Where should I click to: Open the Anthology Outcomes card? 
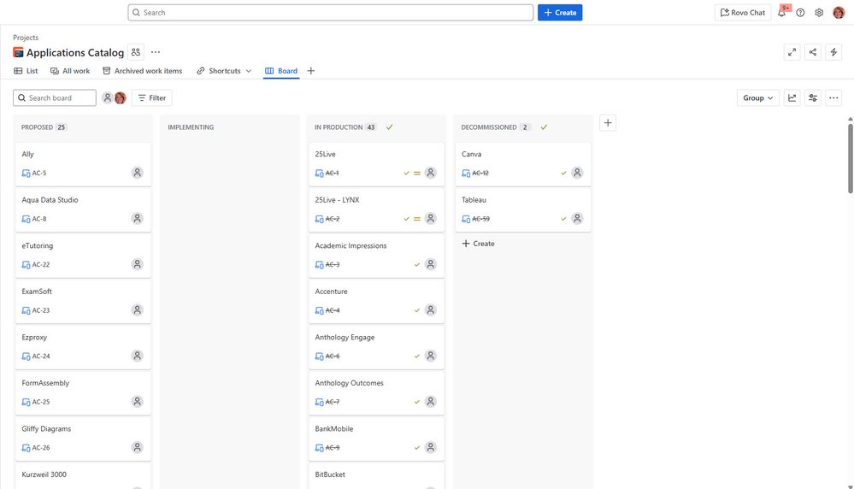[376, 392]
